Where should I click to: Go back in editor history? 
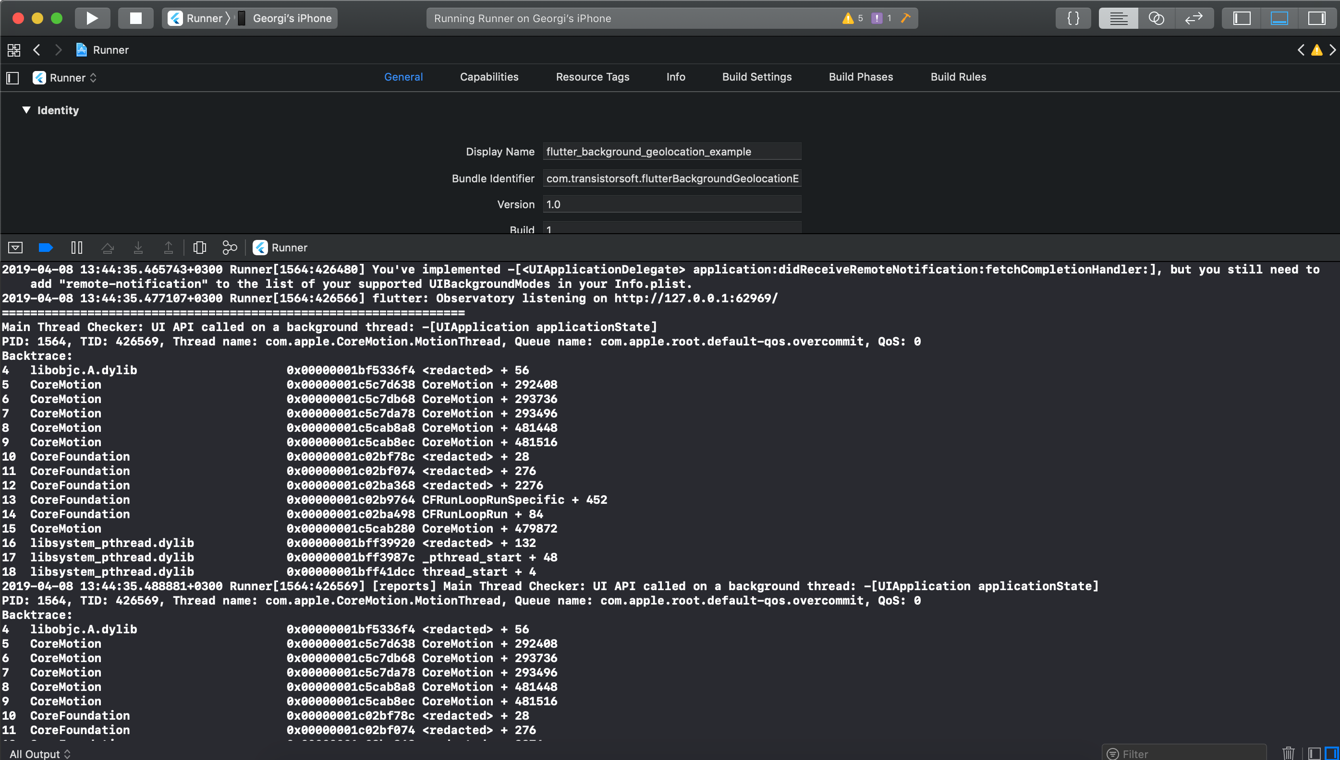tap(37, 50)
